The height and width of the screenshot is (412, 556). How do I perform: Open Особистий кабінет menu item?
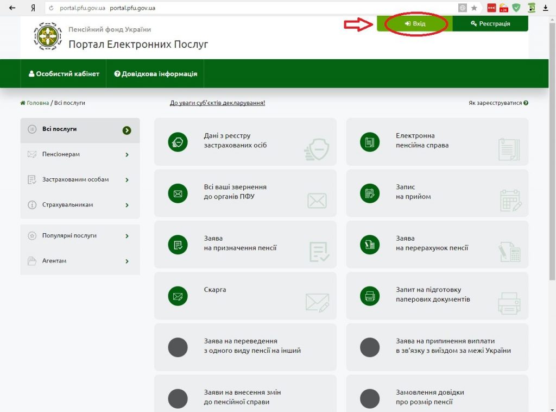click(x=64, y=74)
